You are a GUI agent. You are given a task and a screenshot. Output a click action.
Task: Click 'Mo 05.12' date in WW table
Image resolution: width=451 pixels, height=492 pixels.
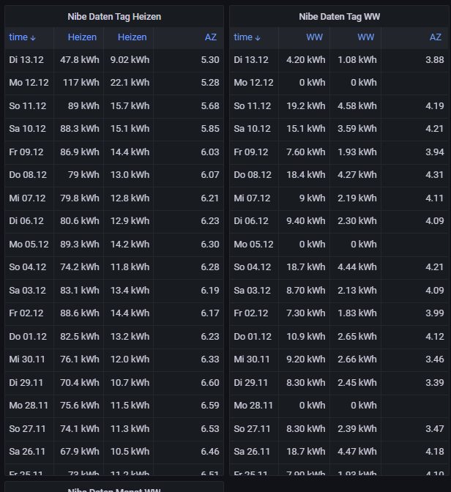(x=253, y=244)
